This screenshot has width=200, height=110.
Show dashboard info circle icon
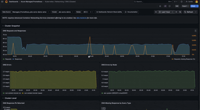(x=169, y=6)
